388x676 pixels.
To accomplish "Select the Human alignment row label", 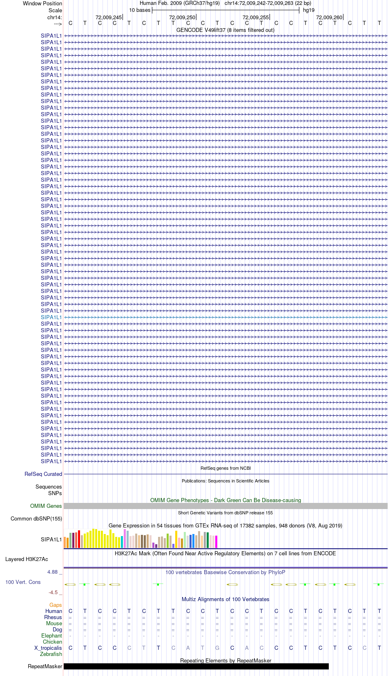I will pos(54,611).
